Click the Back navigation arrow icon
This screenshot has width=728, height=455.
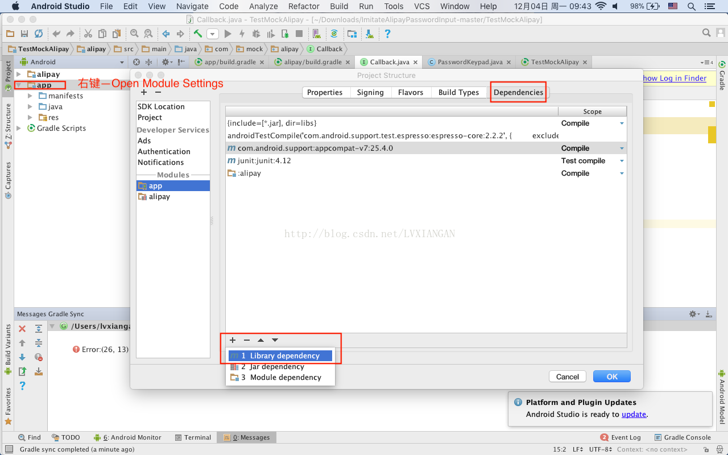point(166,34)
